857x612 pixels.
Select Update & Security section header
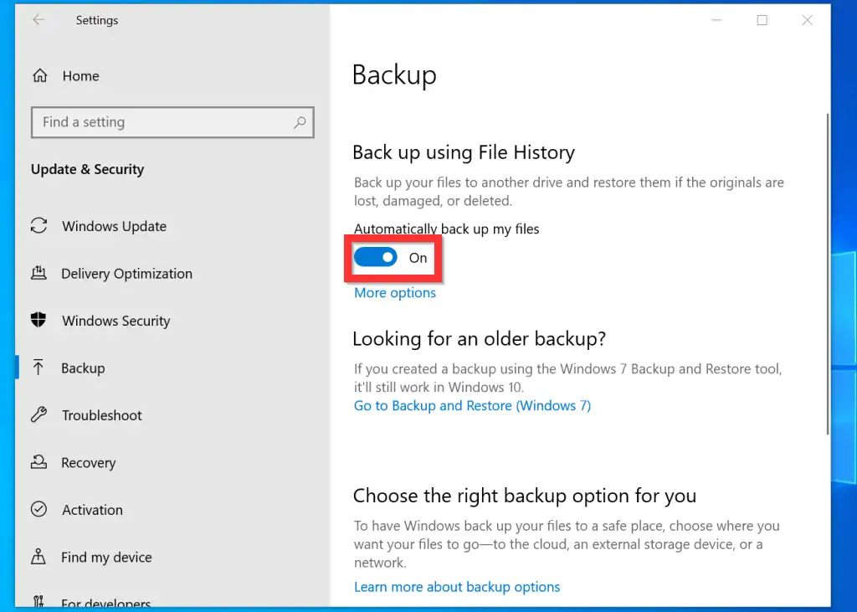point(87,169)
